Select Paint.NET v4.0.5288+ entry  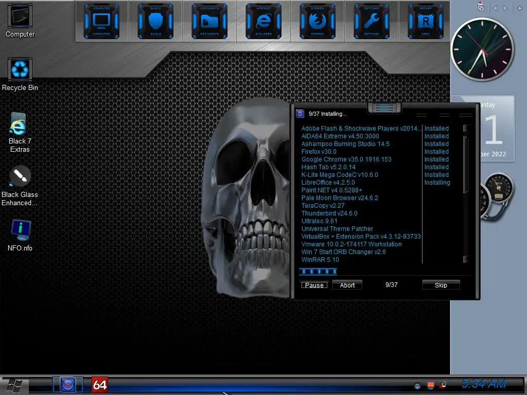tap(332, 190)
